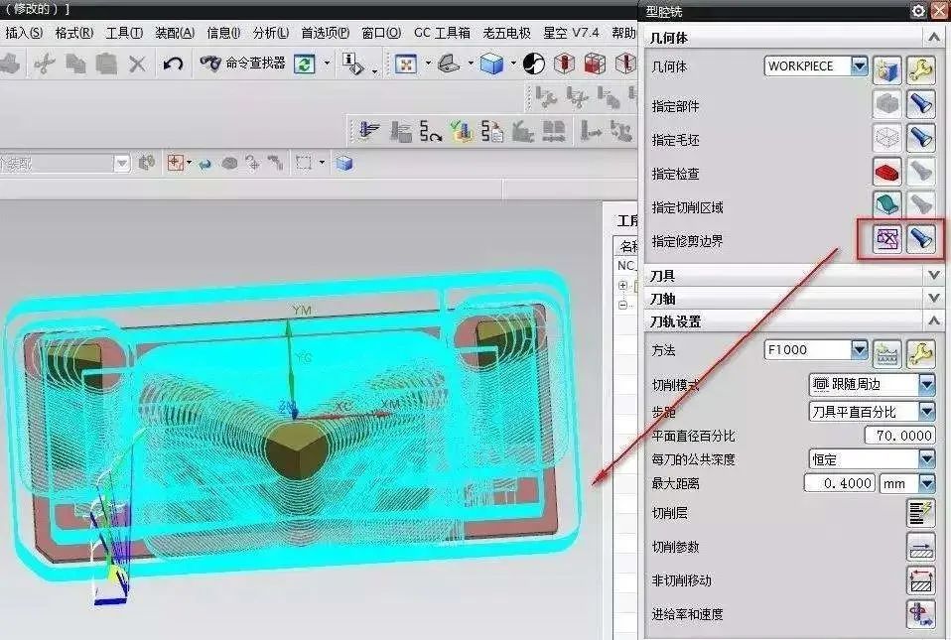Screen dimensions: 951x640
Task: Display the 指定部件 geometry with flashlight icon
Action: [x=921, y=105]
